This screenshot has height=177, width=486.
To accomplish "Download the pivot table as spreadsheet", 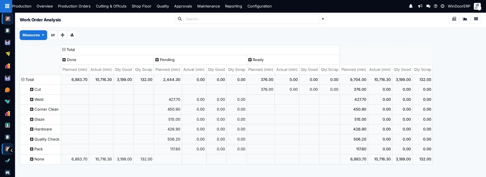I will pyautogui.click(x=72, y=35).
